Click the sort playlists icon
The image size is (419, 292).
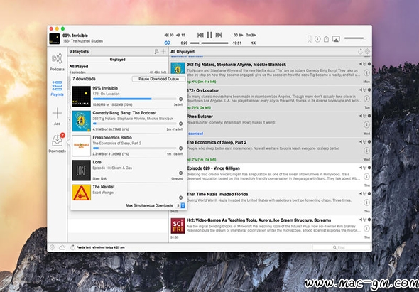156,52
